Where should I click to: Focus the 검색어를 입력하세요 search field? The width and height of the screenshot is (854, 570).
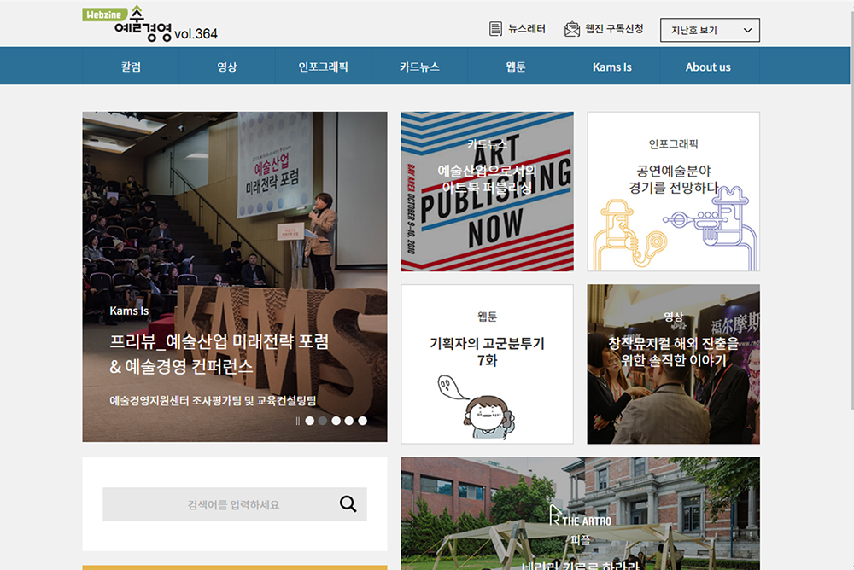tap(235, 504)
